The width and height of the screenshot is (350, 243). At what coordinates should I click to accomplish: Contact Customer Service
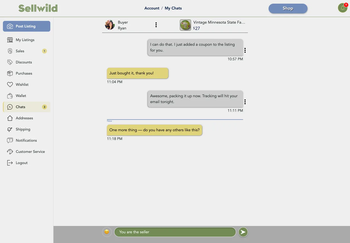point(27,152)
